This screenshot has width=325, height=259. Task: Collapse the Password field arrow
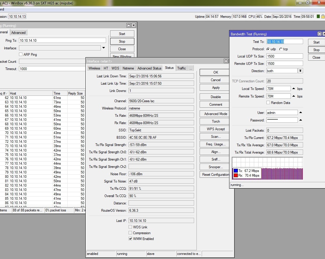(x=301, y=120)
